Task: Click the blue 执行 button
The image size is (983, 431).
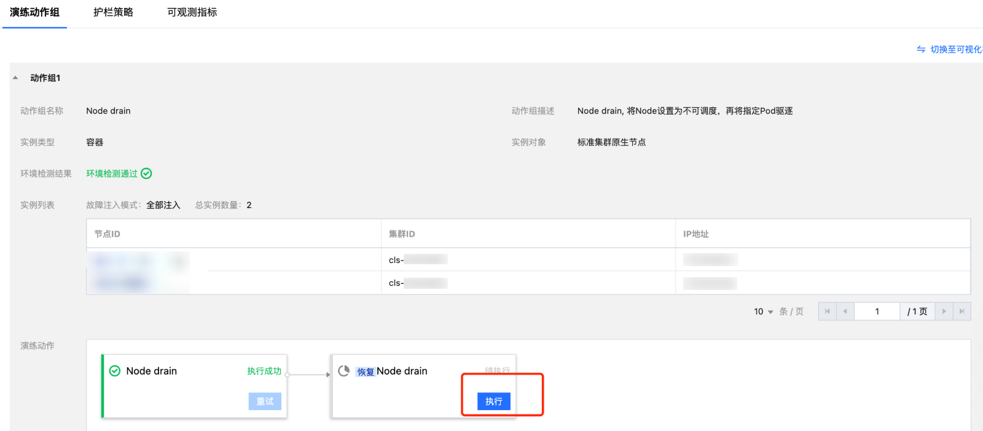Action: click(494, 402)
